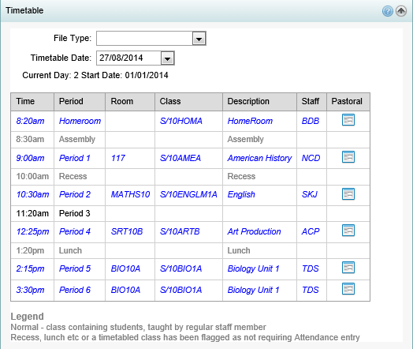Open the Period 6 link

75,290
